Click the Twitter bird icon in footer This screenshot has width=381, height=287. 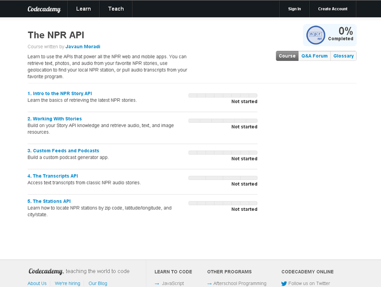tap(284, 283)
